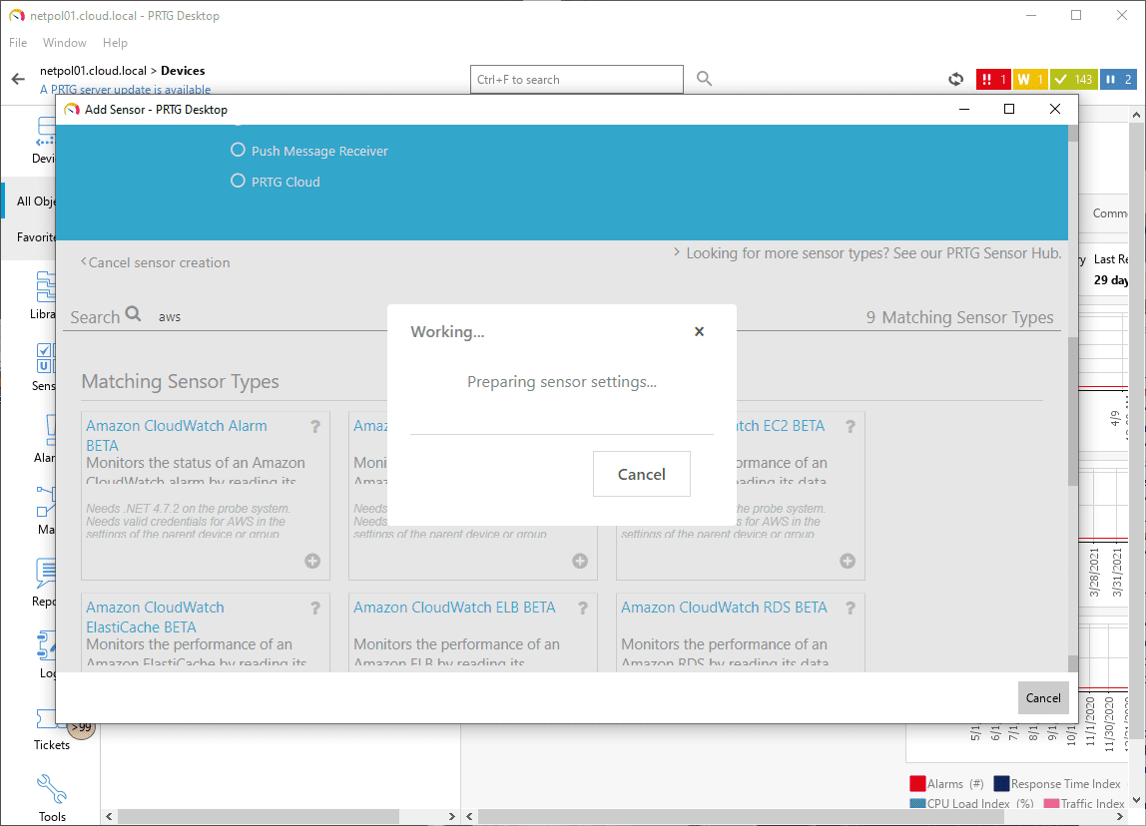Open the Tools sidebar section
Screen dimensions: 1146x826
[52, 799]
